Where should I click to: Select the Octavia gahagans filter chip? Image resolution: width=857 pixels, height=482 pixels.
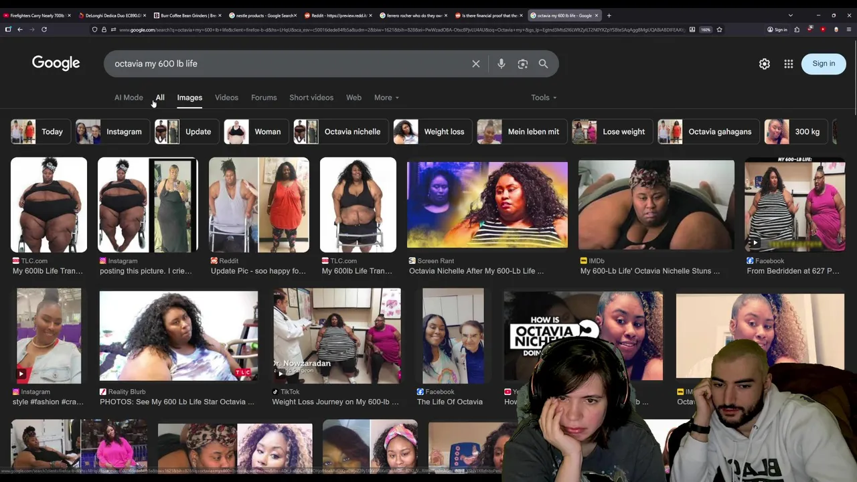click(x=708, y=132)
